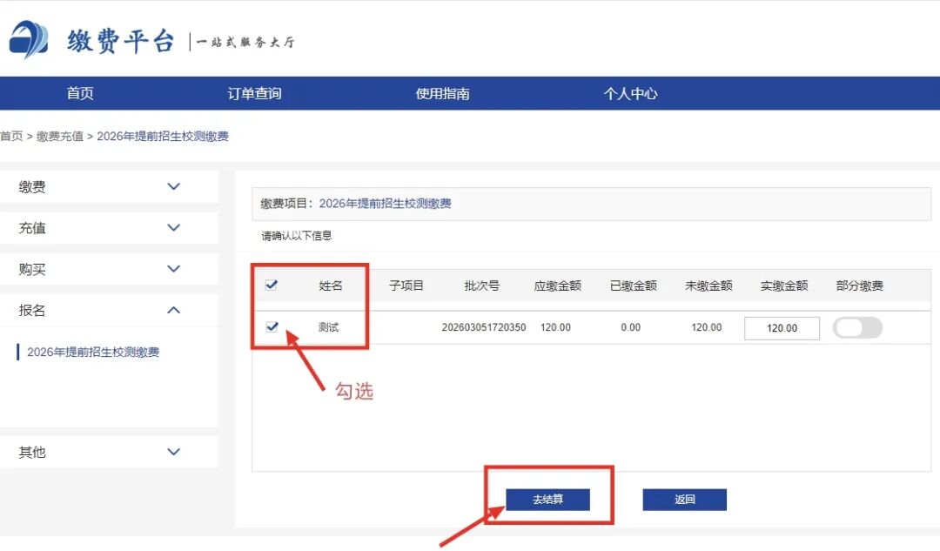Expand the 缴费 sidebar section

(x=173, y=186)
